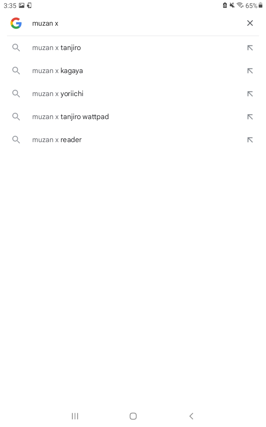Tap search icon beside tanjiro wattpad suggestion

pyautogui.click(x=16, y=117)
